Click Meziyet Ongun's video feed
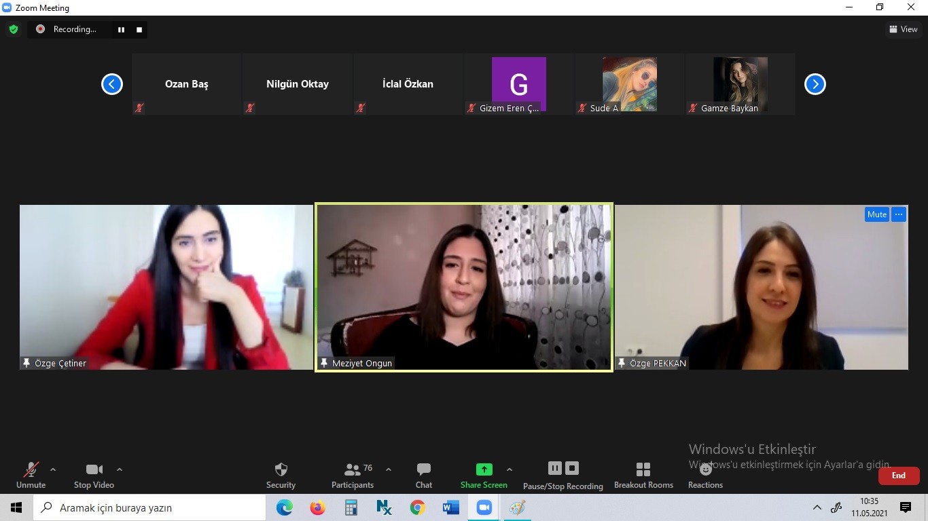The height and width of the screenshot is (521, 928). coord(464,287)
